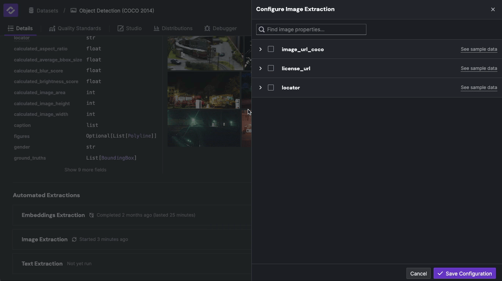Click the image icon beside Object Detection (COCO 2014)
The height and width of the screenshot is (281, 502).
73,11
